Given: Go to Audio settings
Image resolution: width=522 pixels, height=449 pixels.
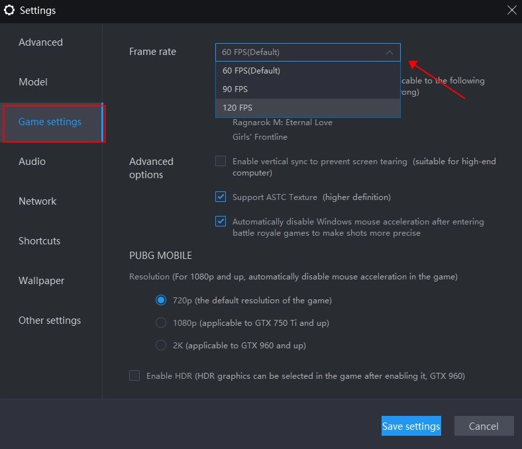Looking at the screenshot, I should click(32, 162).
